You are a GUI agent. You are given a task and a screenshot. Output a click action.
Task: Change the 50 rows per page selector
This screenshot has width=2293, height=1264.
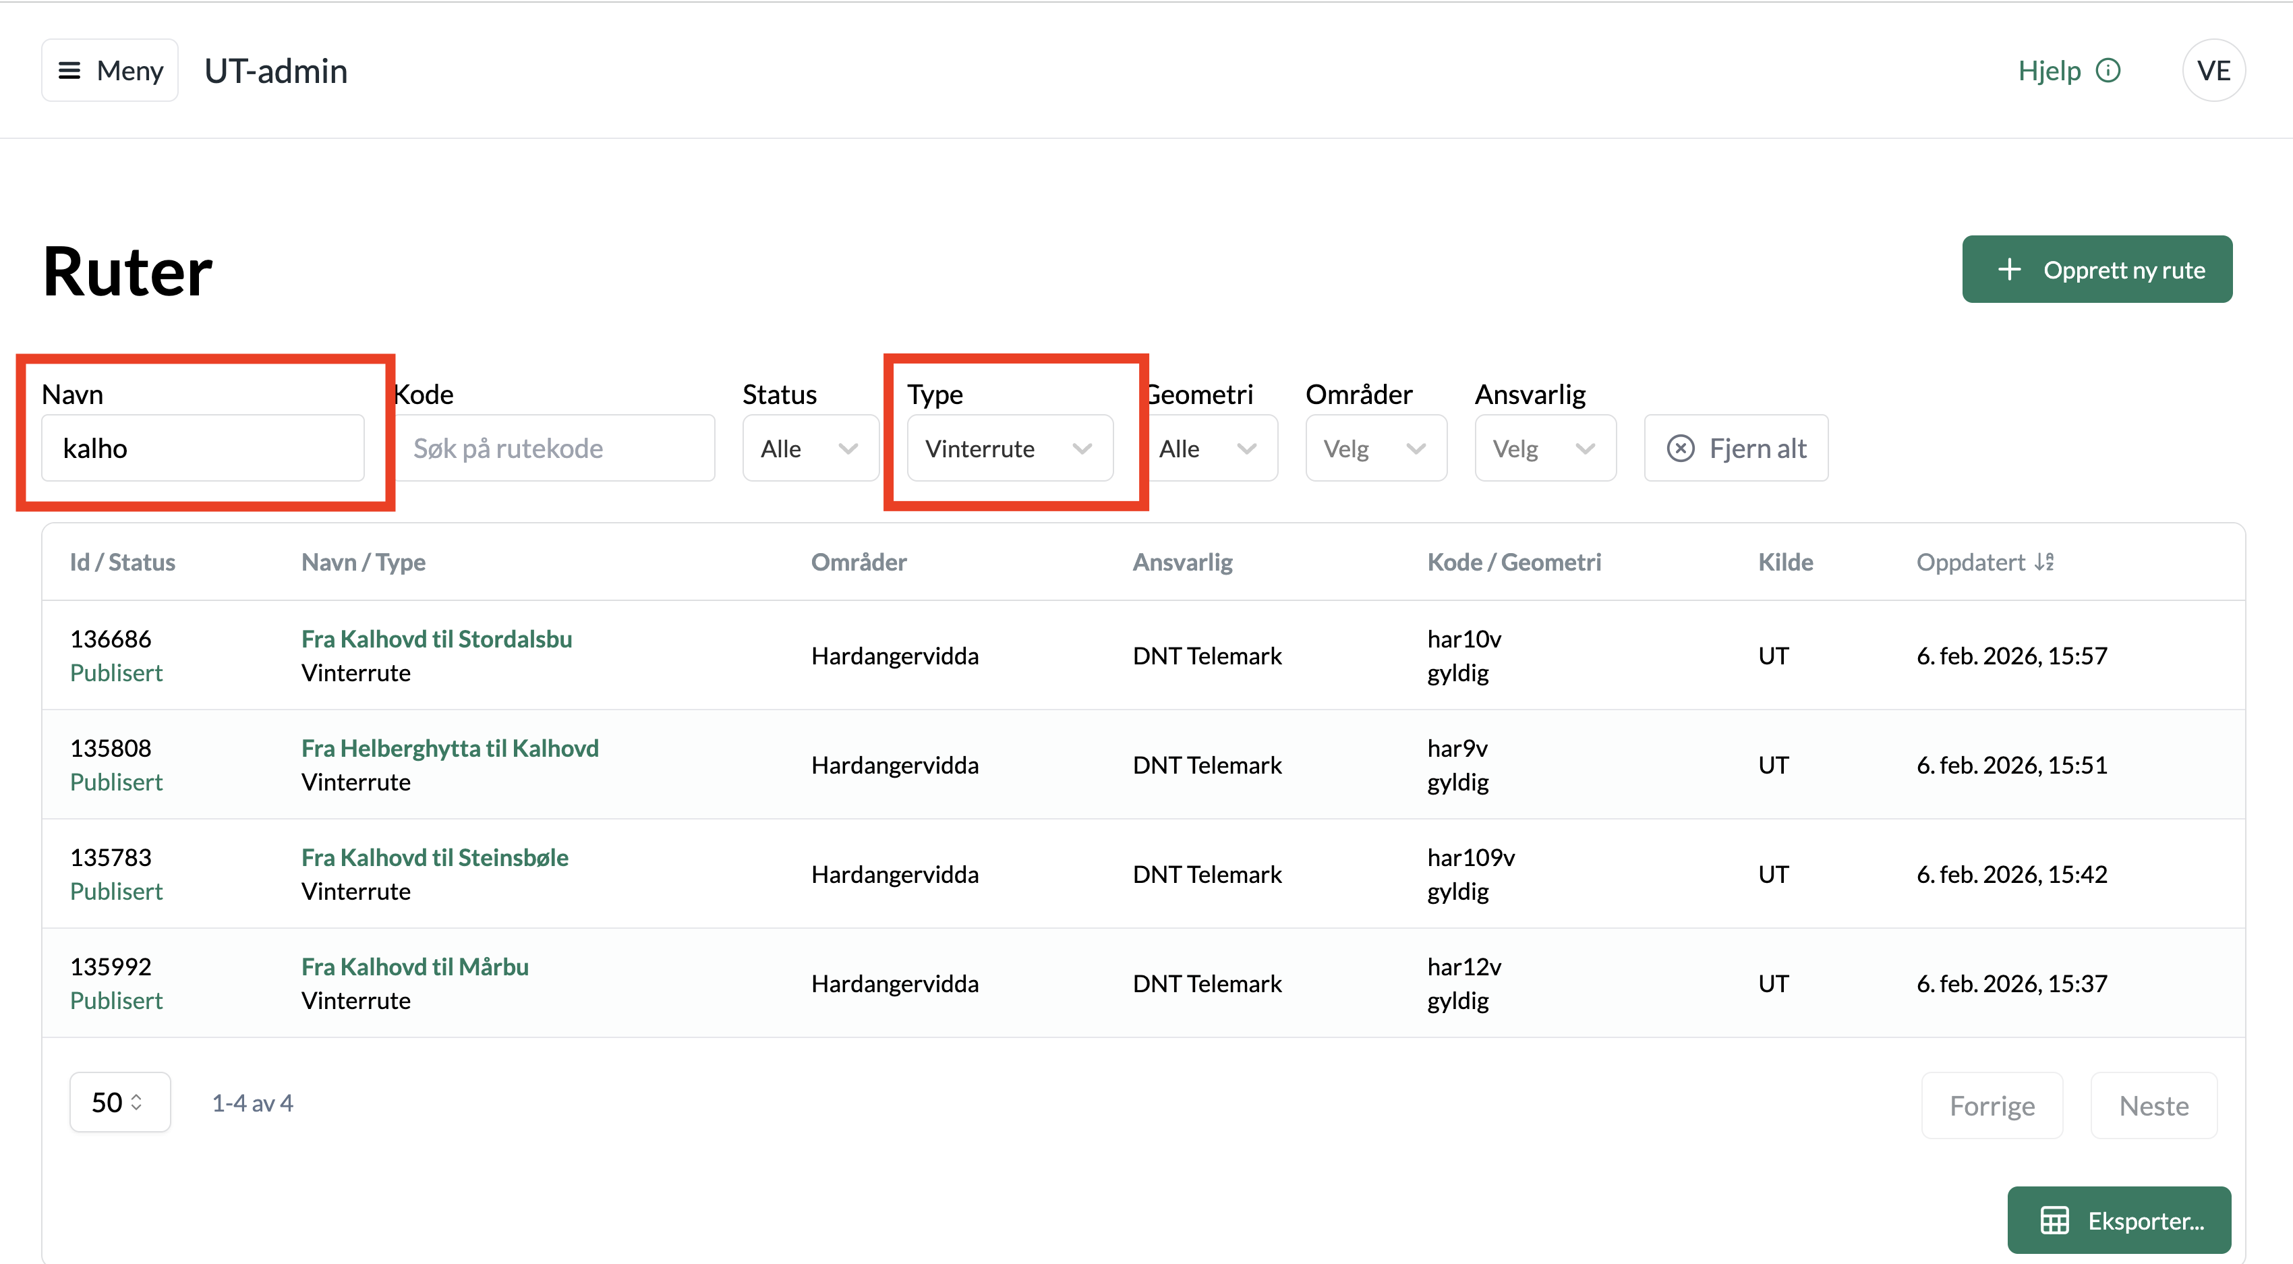pyautogui.click(x=119, y=1102)
